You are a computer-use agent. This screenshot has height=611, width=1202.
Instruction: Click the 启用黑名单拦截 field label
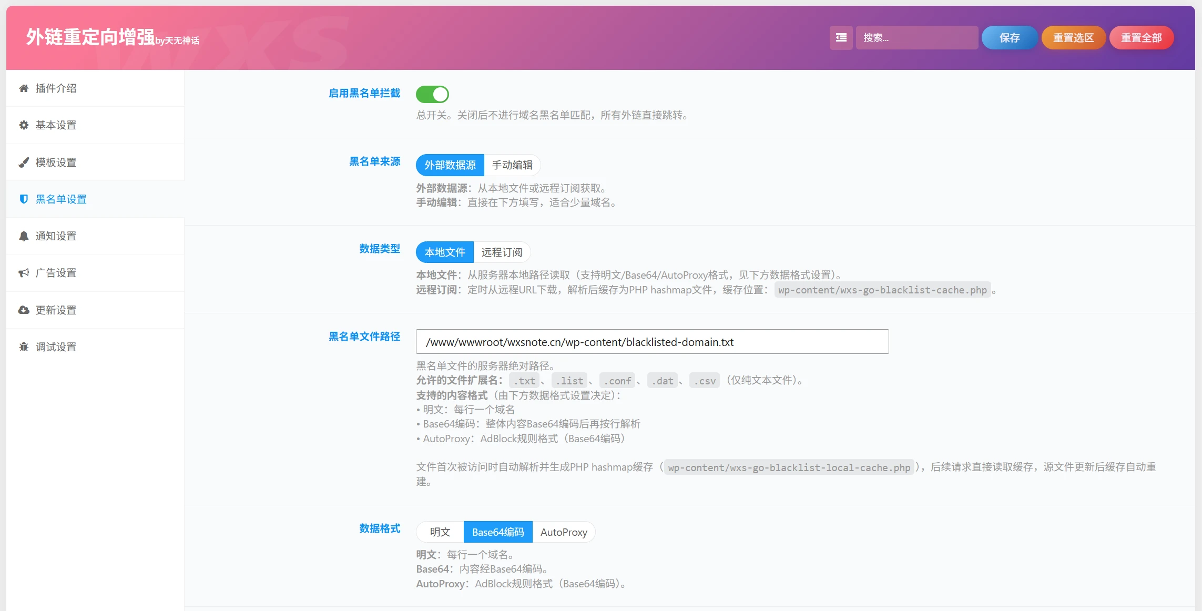(x=364, y=93)
